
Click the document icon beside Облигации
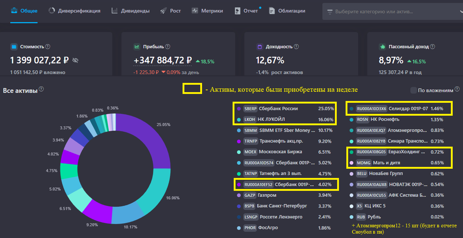click(272, 11)
